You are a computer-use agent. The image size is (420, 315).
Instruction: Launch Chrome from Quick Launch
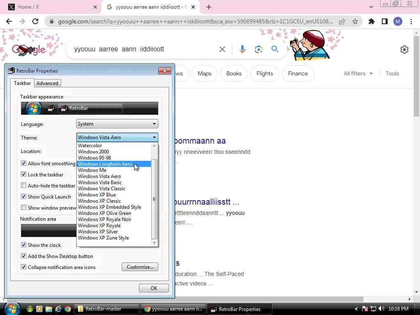coord(68,309)
